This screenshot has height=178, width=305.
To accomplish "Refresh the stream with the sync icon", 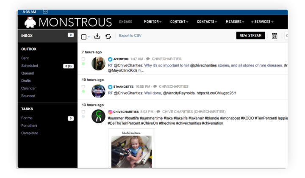I will pos(108,36).
